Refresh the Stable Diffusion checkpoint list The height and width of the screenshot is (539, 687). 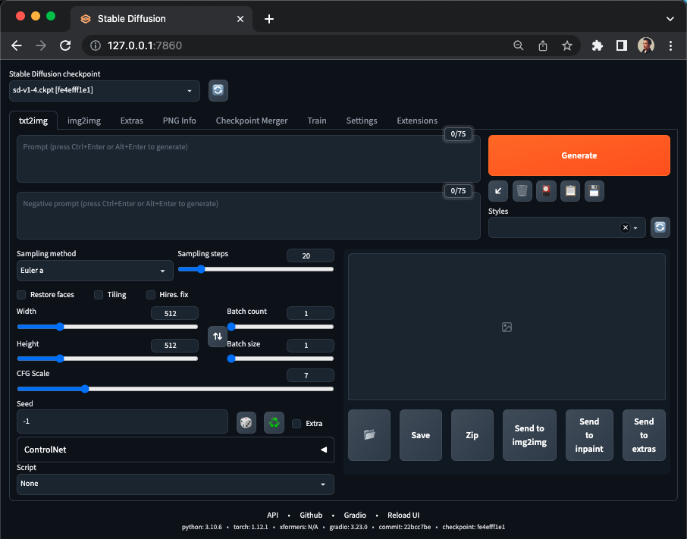pos(218,90)
